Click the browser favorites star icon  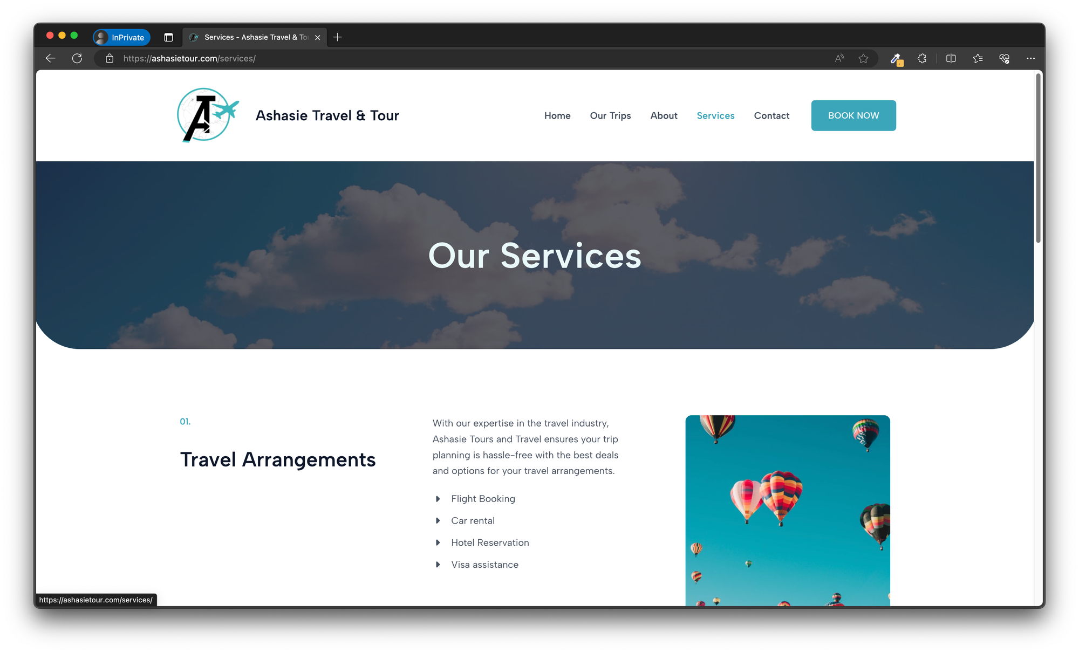pos(864,58)
